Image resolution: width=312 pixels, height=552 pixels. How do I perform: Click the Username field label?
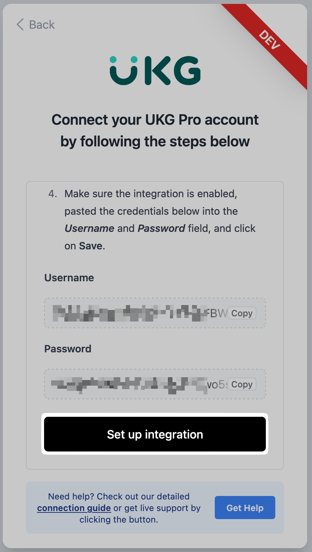click(69, 278)
